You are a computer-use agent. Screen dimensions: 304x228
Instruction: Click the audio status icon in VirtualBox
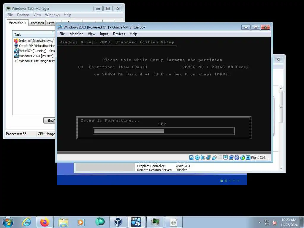point(203,158)
